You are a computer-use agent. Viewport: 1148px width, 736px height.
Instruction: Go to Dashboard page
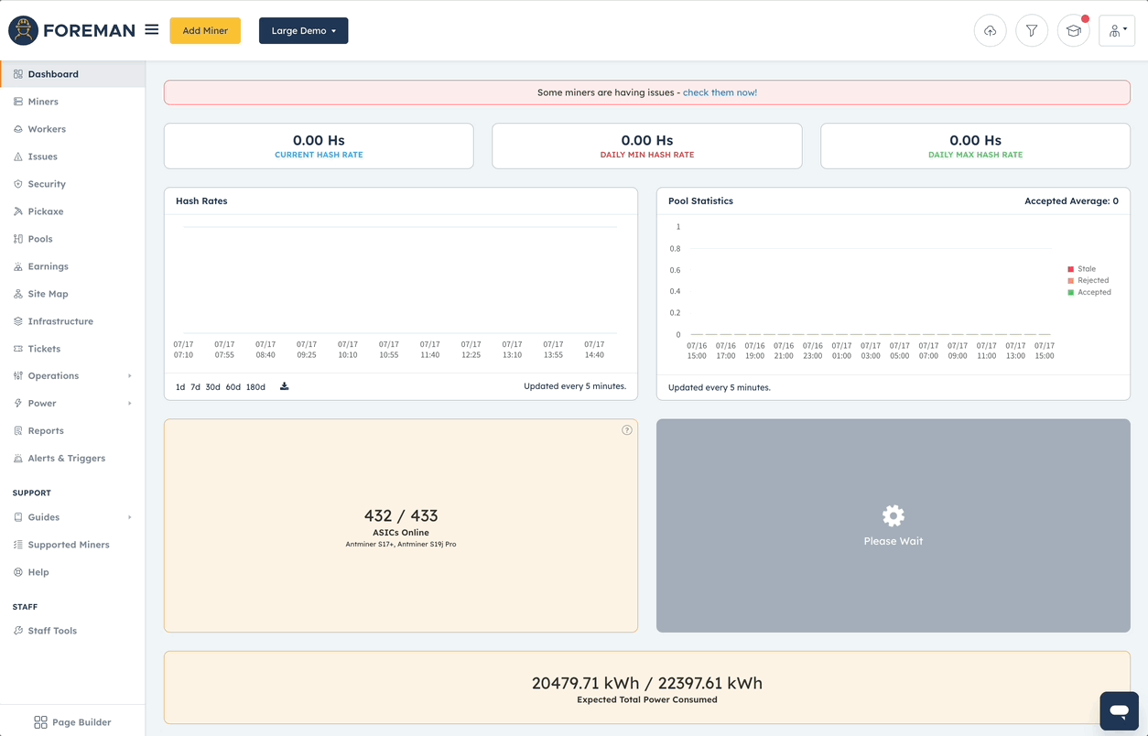[x=53, y=74]
